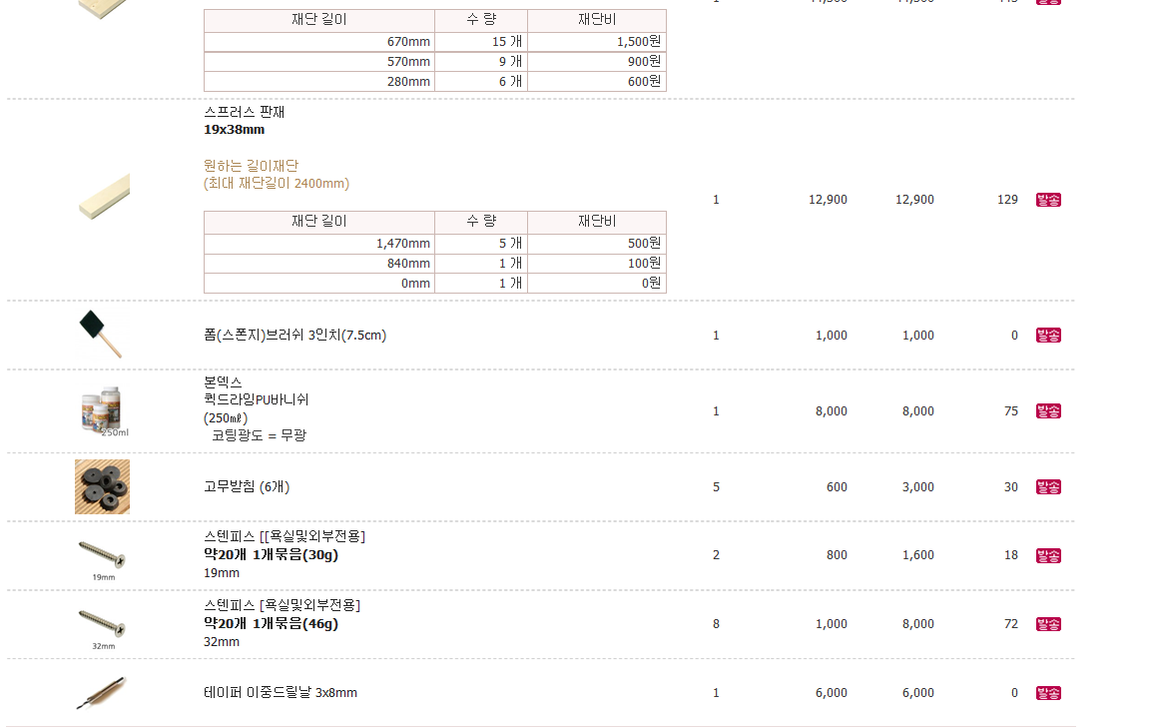
Task: Click the 약20개 1개묶음(46g) screw title
Action: click(271, 624)
